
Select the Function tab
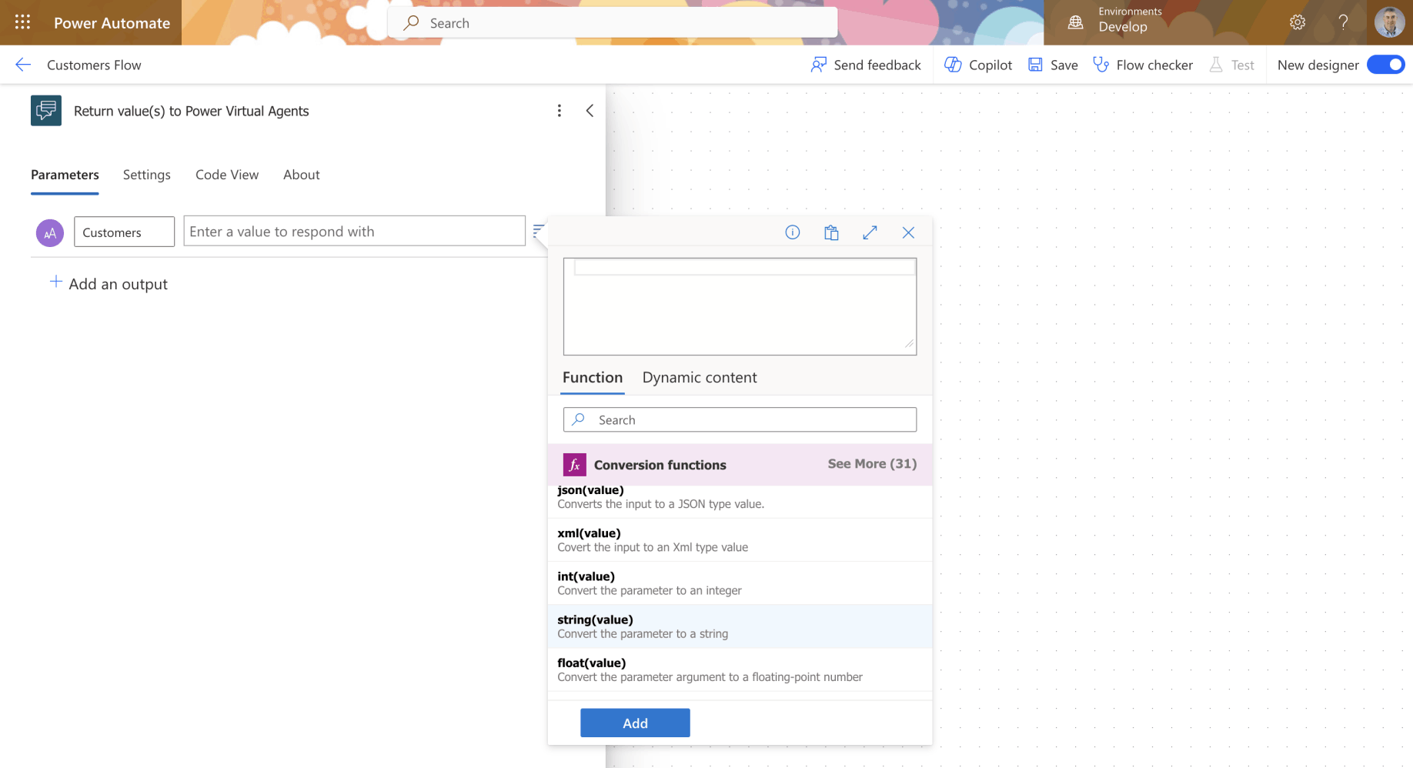tap(593, 377)
